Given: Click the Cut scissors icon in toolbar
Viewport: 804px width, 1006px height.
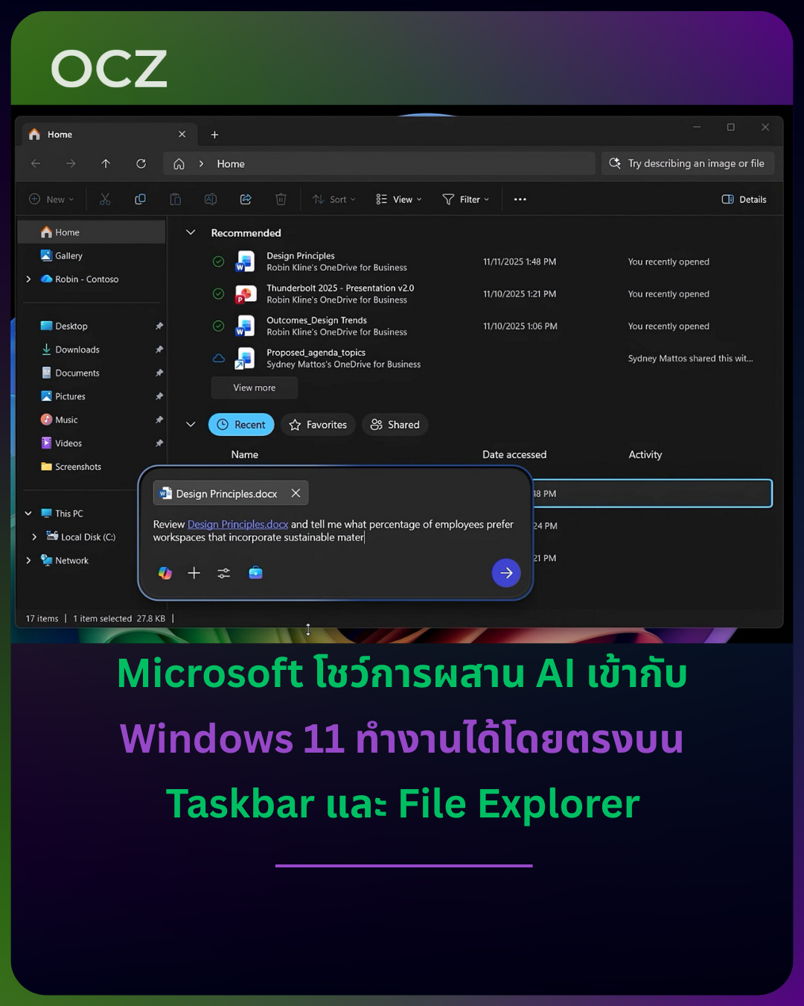Looking at the screenshot, I should tap(105, 199).
